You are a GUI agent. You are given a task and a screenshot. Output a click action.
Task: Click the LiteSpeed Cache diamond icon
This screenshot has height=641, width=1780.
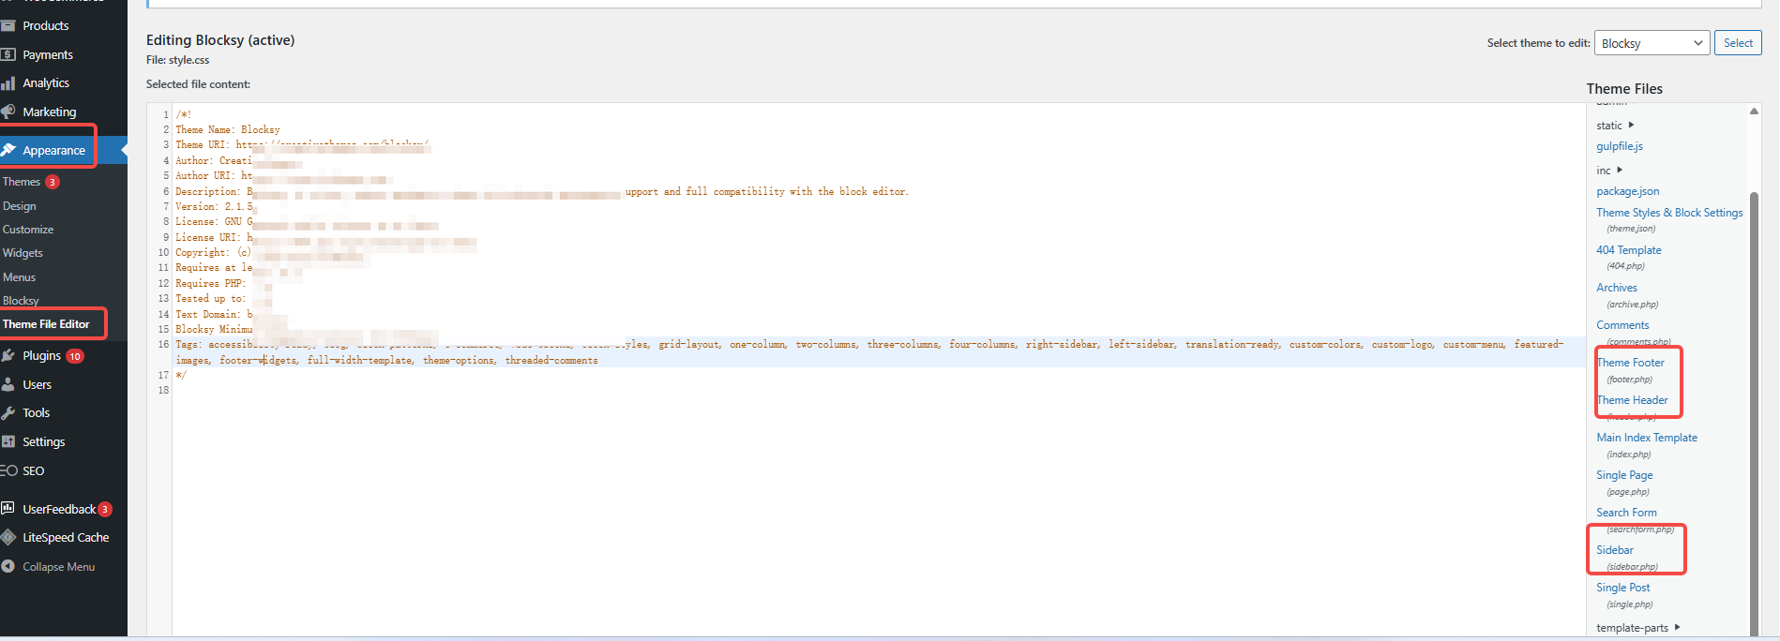tap(8, 537)
